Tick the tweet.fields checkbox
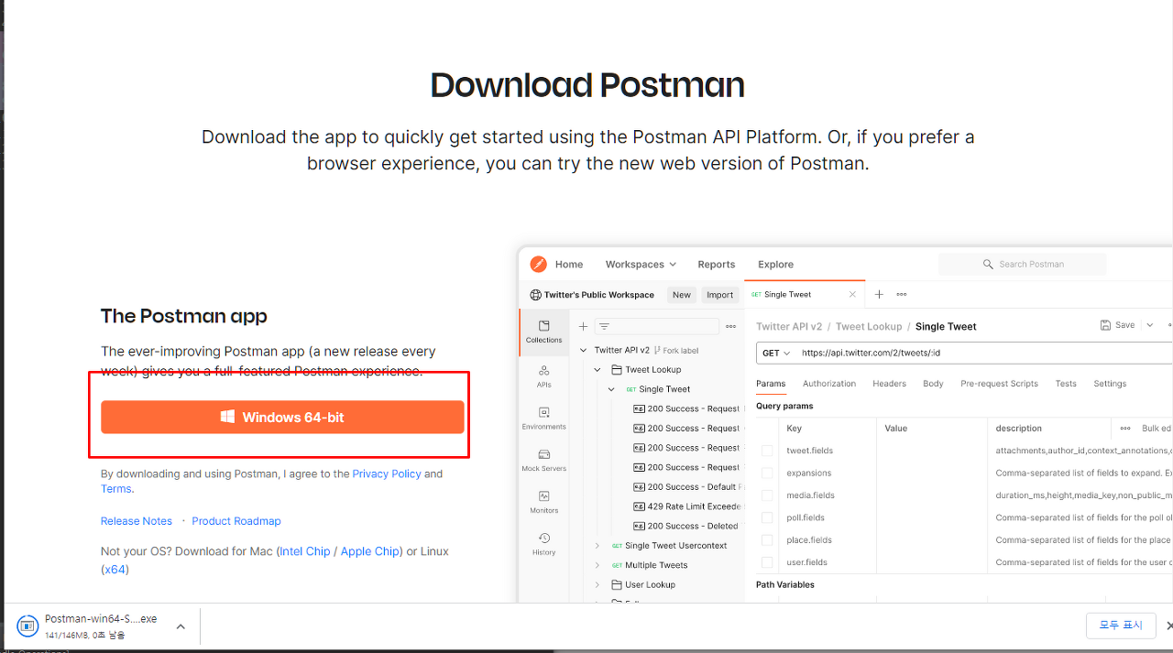 pos(767,451)
